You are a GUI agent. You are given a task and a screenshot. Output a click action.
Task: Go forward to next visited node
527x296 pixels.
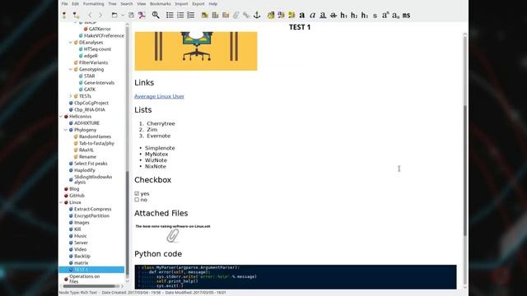click(x=100, y=15)
